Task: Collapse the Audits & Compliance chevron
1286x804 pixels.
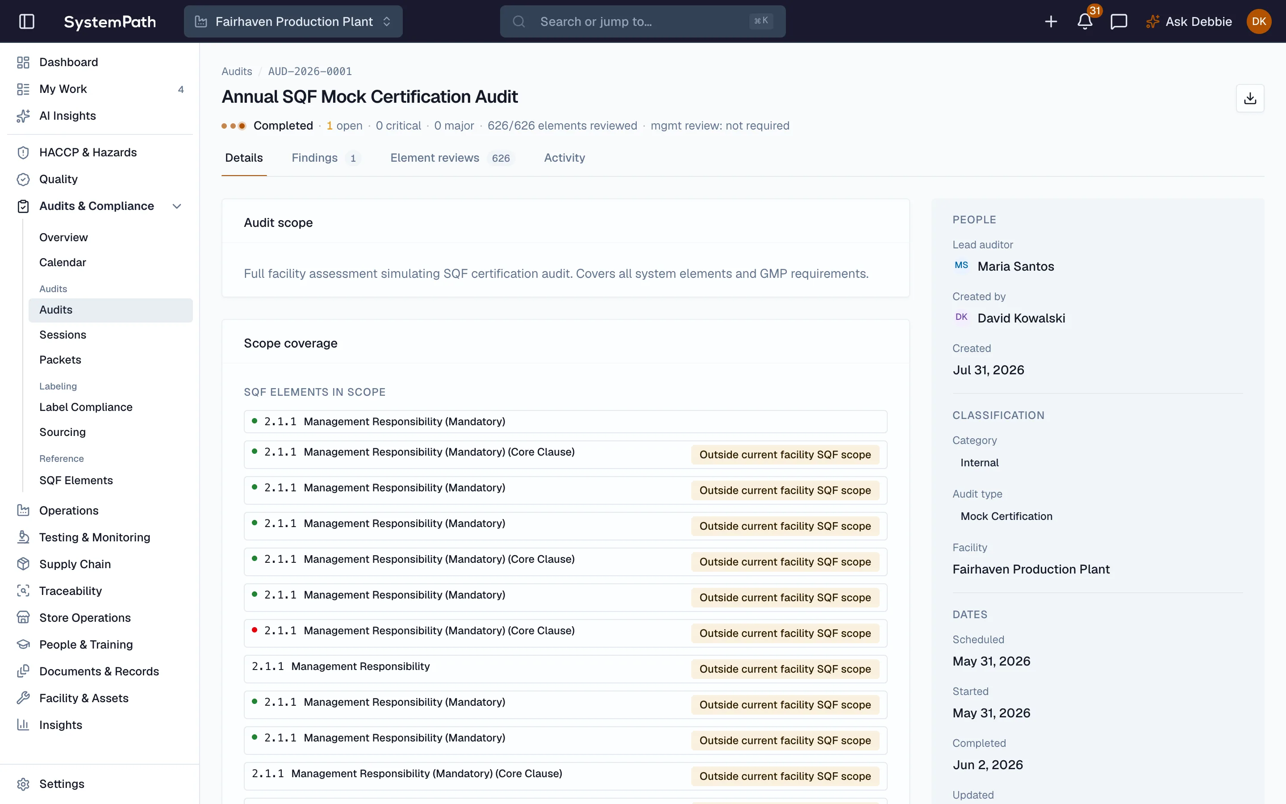Action: coord(177,206)
